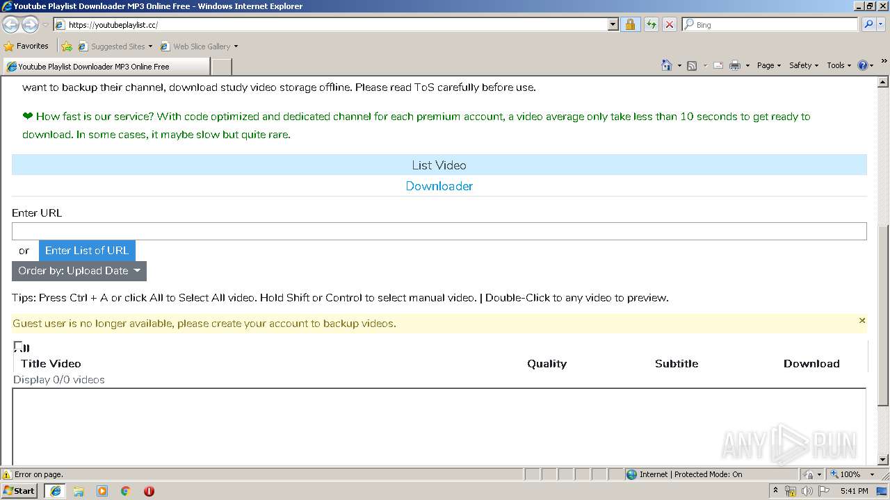This screenshot has width=890, height=500.
Task: Open the security lock icon report
Action: coord(630,24)
